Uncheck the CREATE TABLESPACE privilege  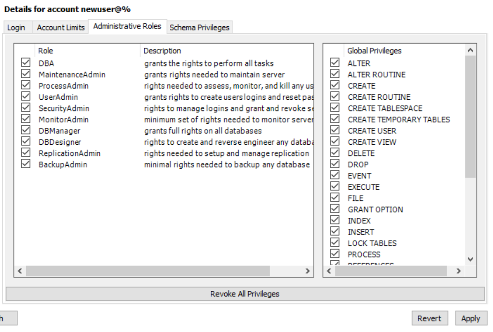[335, 108]
